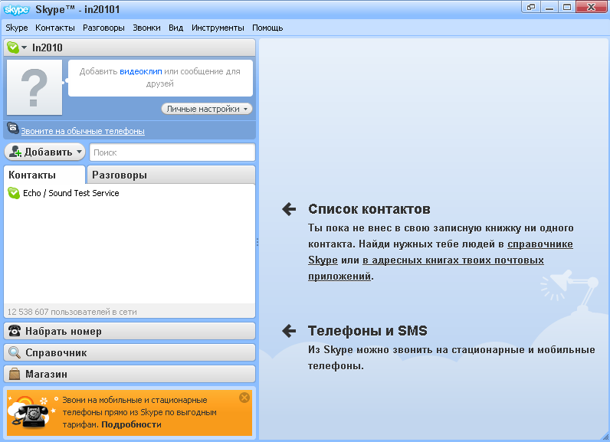
Task: Click the Поиск search field
Action: pos(172,152)
